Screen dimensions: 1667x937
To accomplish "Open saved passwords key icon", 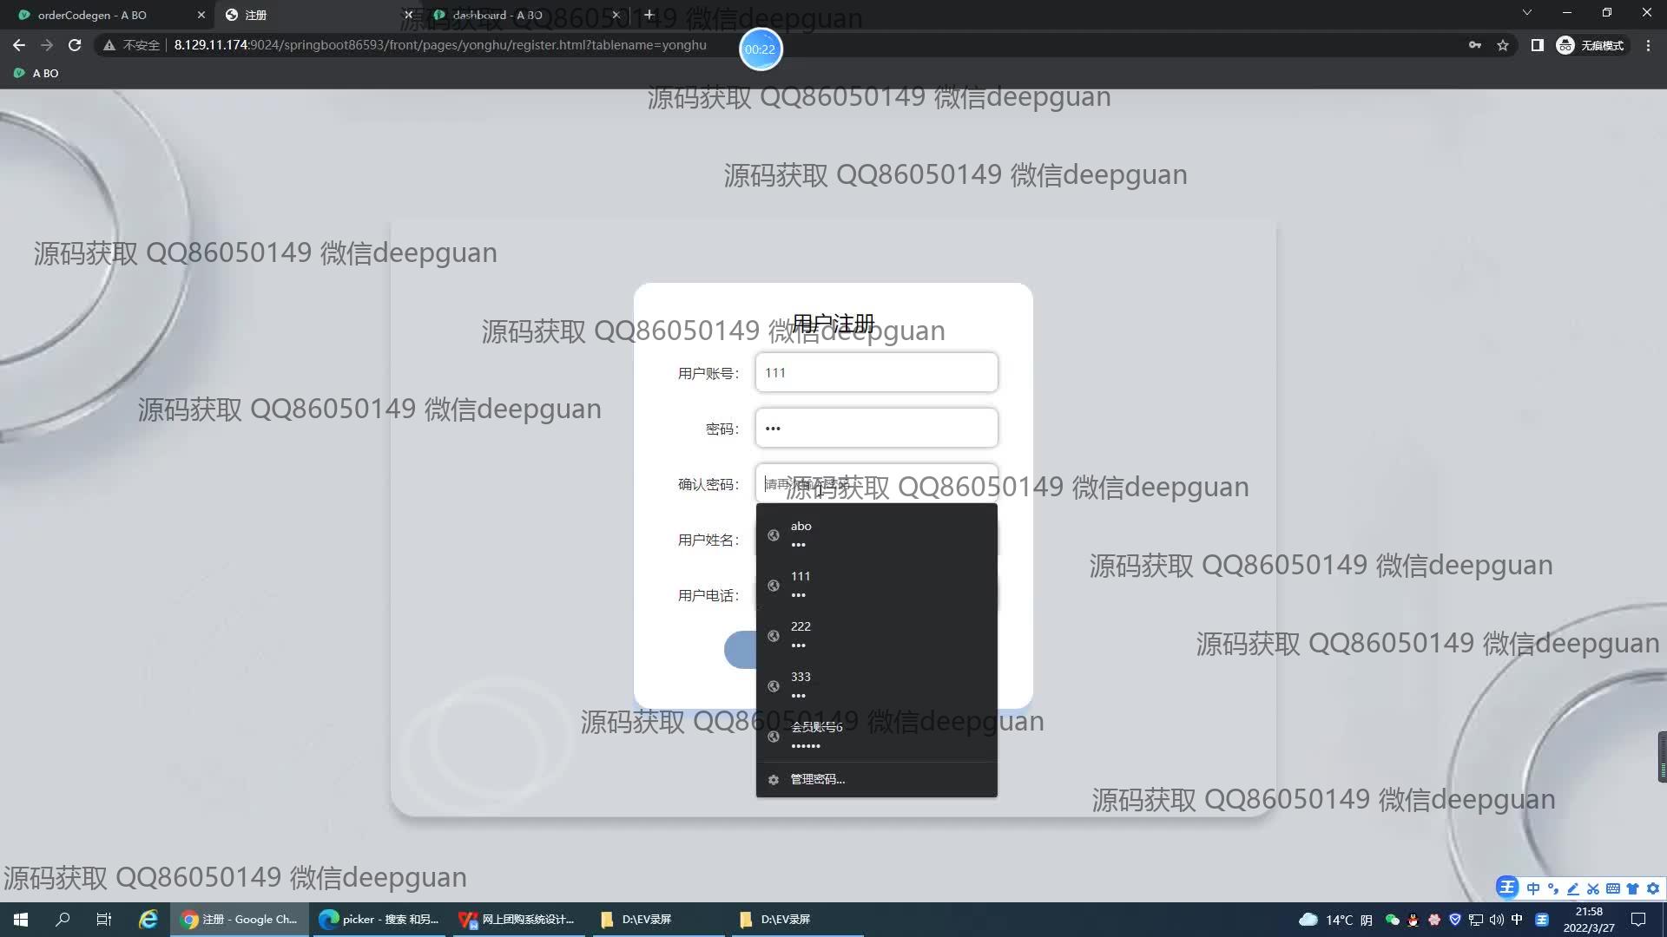I will point(1474,45).
